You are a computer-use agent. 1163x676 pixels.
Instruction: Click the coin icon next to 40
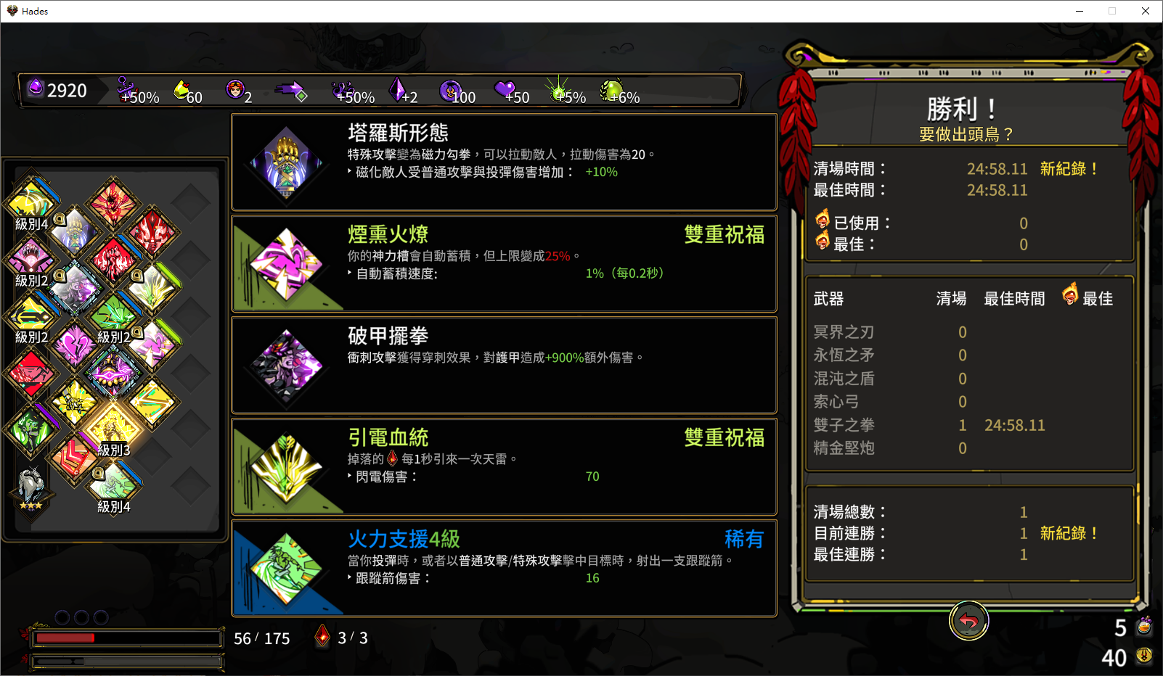tap(1144, 656)
